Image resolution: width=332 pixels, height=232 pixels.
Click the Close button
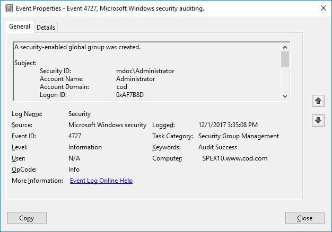pos(304,218)
